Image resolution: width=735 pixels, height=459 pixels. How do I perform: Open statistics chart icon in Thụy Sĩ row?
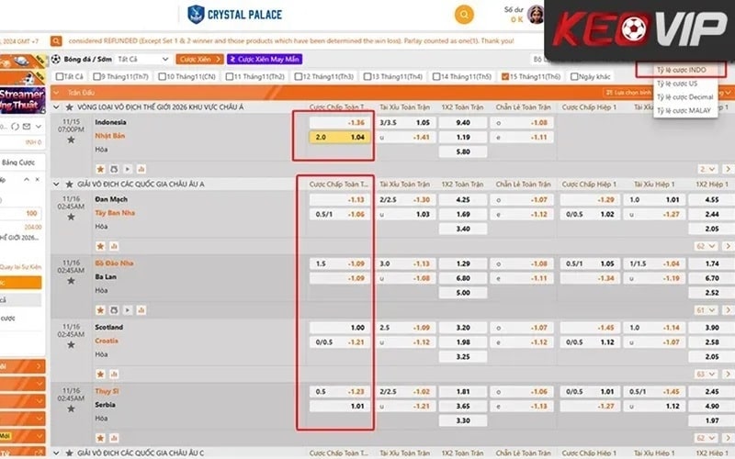coord(114,438)
